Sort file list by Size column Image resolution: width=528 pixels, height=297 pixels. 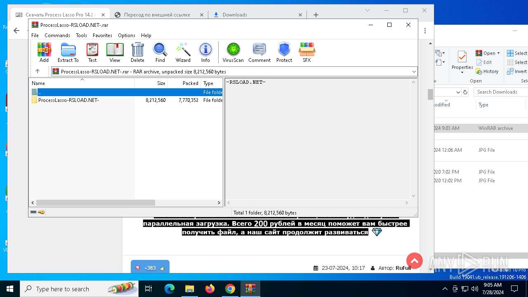[x=151, y=83]
